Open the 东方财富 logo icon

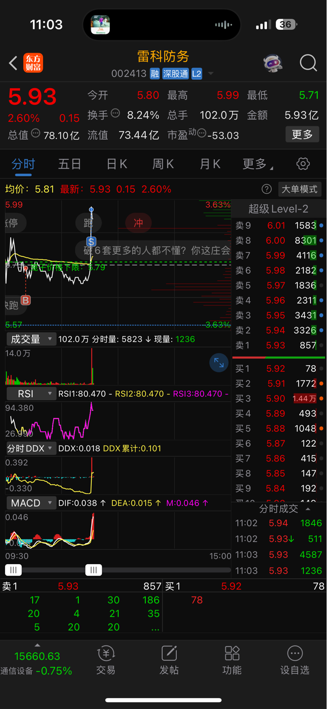tap(33, 63)
